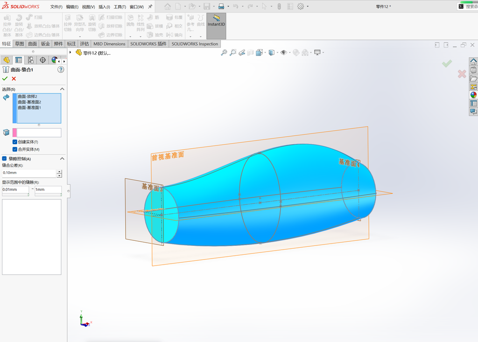The height and width of the screenshot is (342, 478).
Task: Click the Rebuild traffic light icon
Action: [279, 7]
